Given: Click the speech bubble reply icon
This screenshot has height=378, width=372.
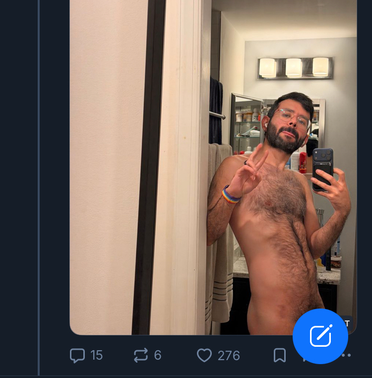Looking at the screenshot, I should [77, 355].
